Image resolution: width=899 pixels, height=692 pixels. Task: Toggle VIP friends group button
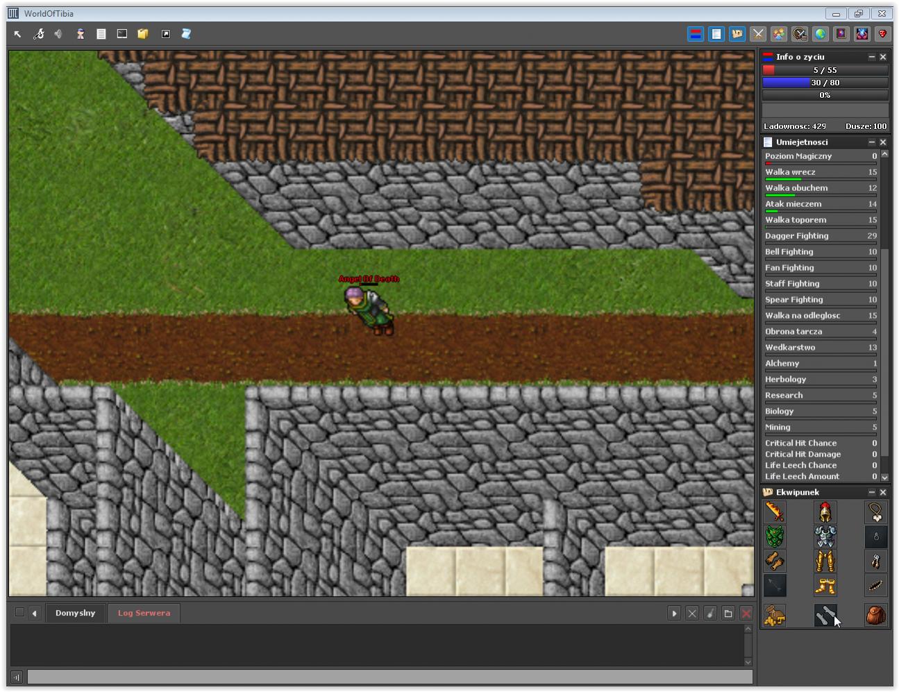pos(779,34)
